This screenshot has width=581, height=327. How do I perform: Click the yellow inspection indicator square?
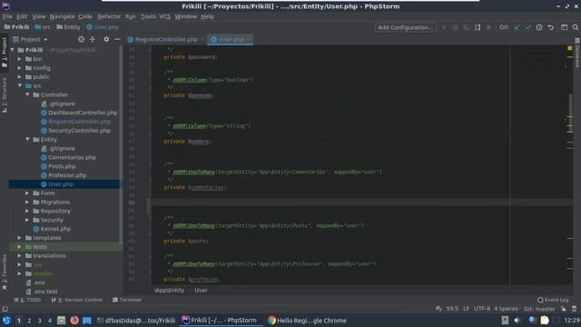click(570, 48)
